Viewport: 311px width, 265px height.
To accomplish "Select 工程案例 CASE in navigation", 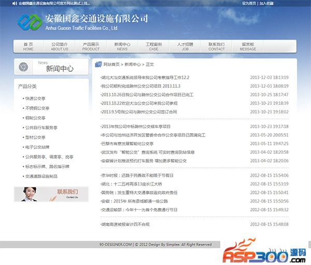I will 153,46.
